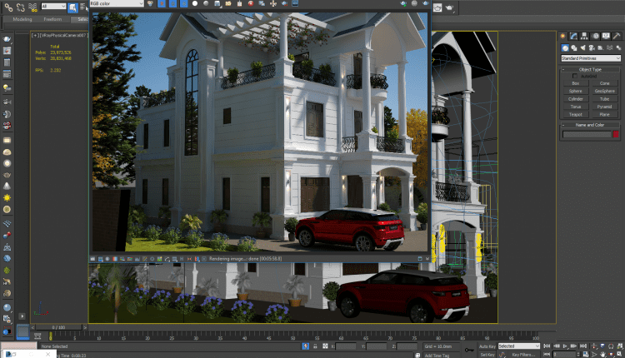Open the Key Filters dialog button
The height and width of the screenshot is (358, 625).
[523, 355]
